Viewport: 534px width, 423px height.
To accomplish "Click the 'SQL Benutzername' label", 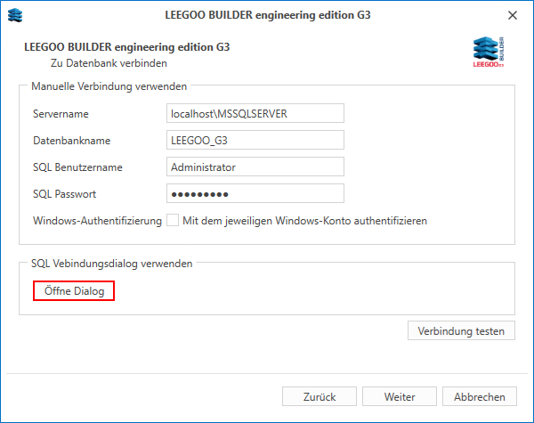I will pos(77,167).
